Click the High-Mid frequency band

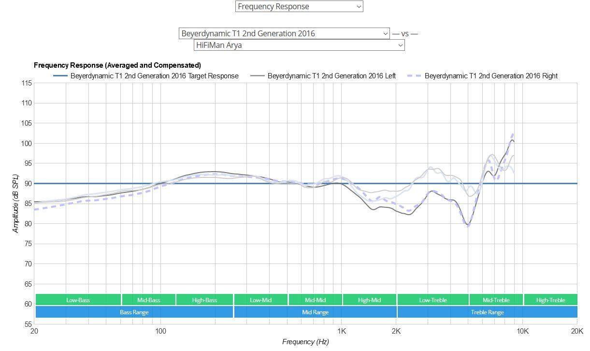pos(369,300)
